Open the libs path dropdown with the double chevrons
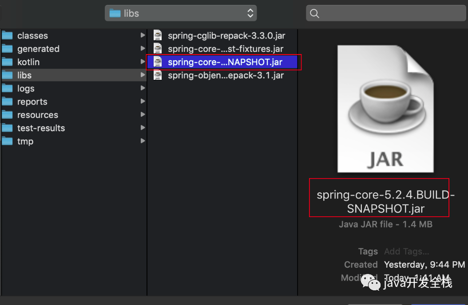 coord(250,13)
